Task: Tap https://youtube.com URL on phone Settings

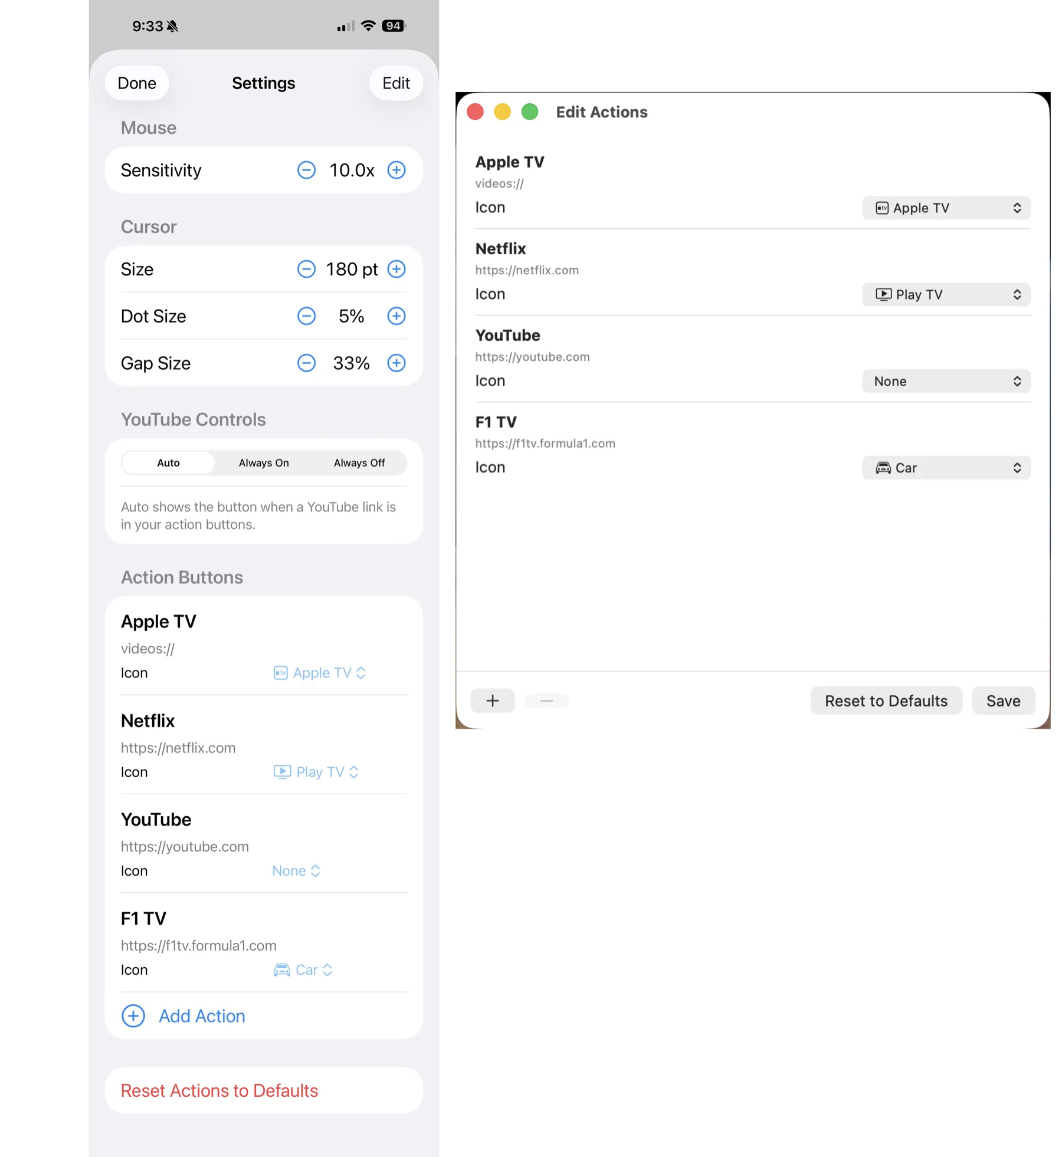Action: [x=185, y=847]
